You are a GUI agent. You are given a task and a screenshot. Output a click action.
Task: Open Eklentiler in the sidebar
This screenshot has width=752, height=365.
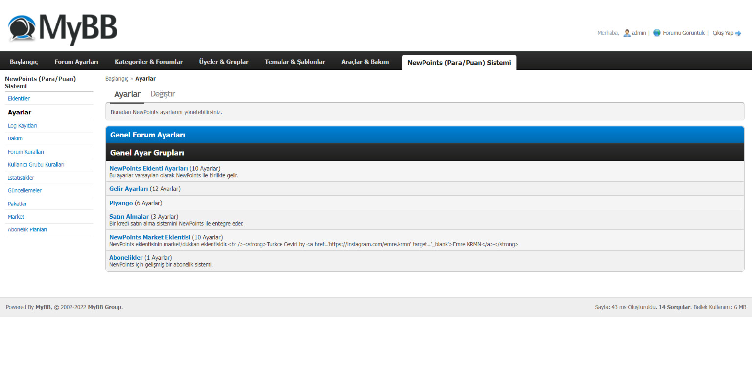(19, 99)
